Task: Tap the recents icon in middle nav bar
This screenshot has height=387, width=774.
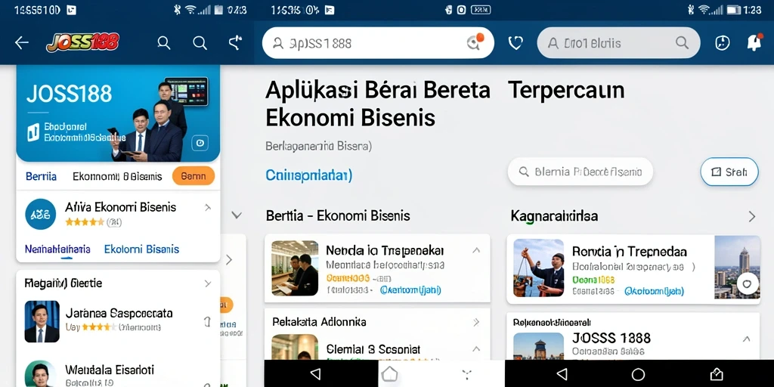Action: click(x=466, y=373)
